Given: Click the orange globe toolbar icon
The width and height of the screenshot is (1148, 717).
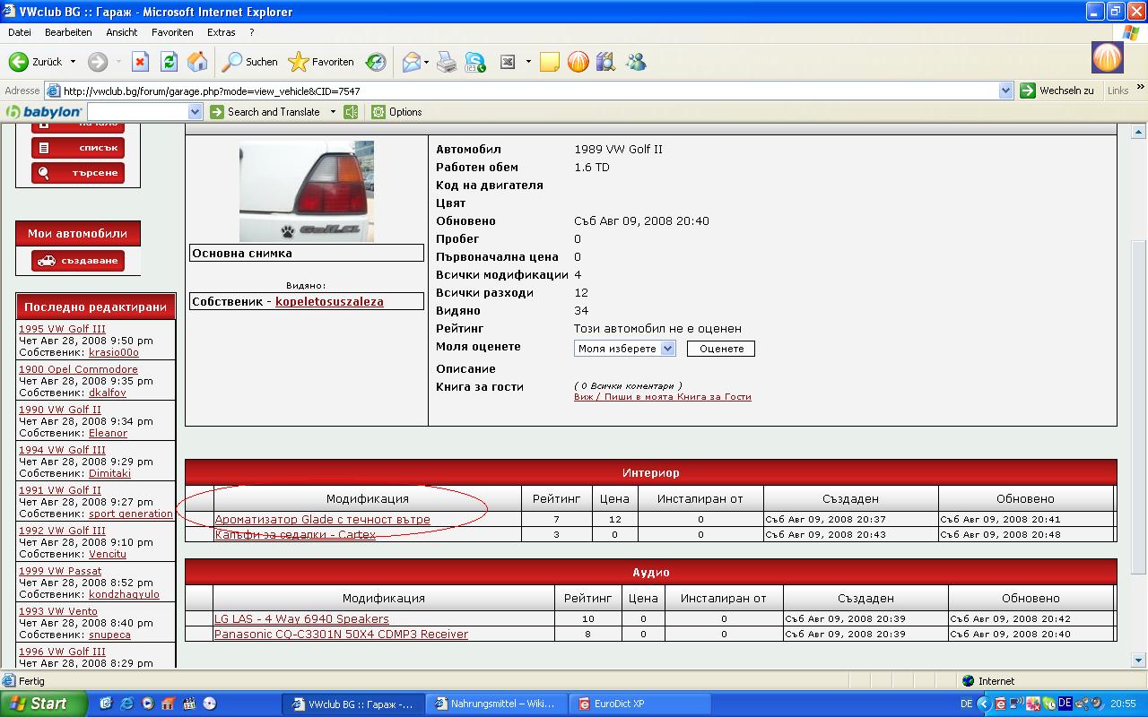Looking at the screenshot, I should 578,62.
